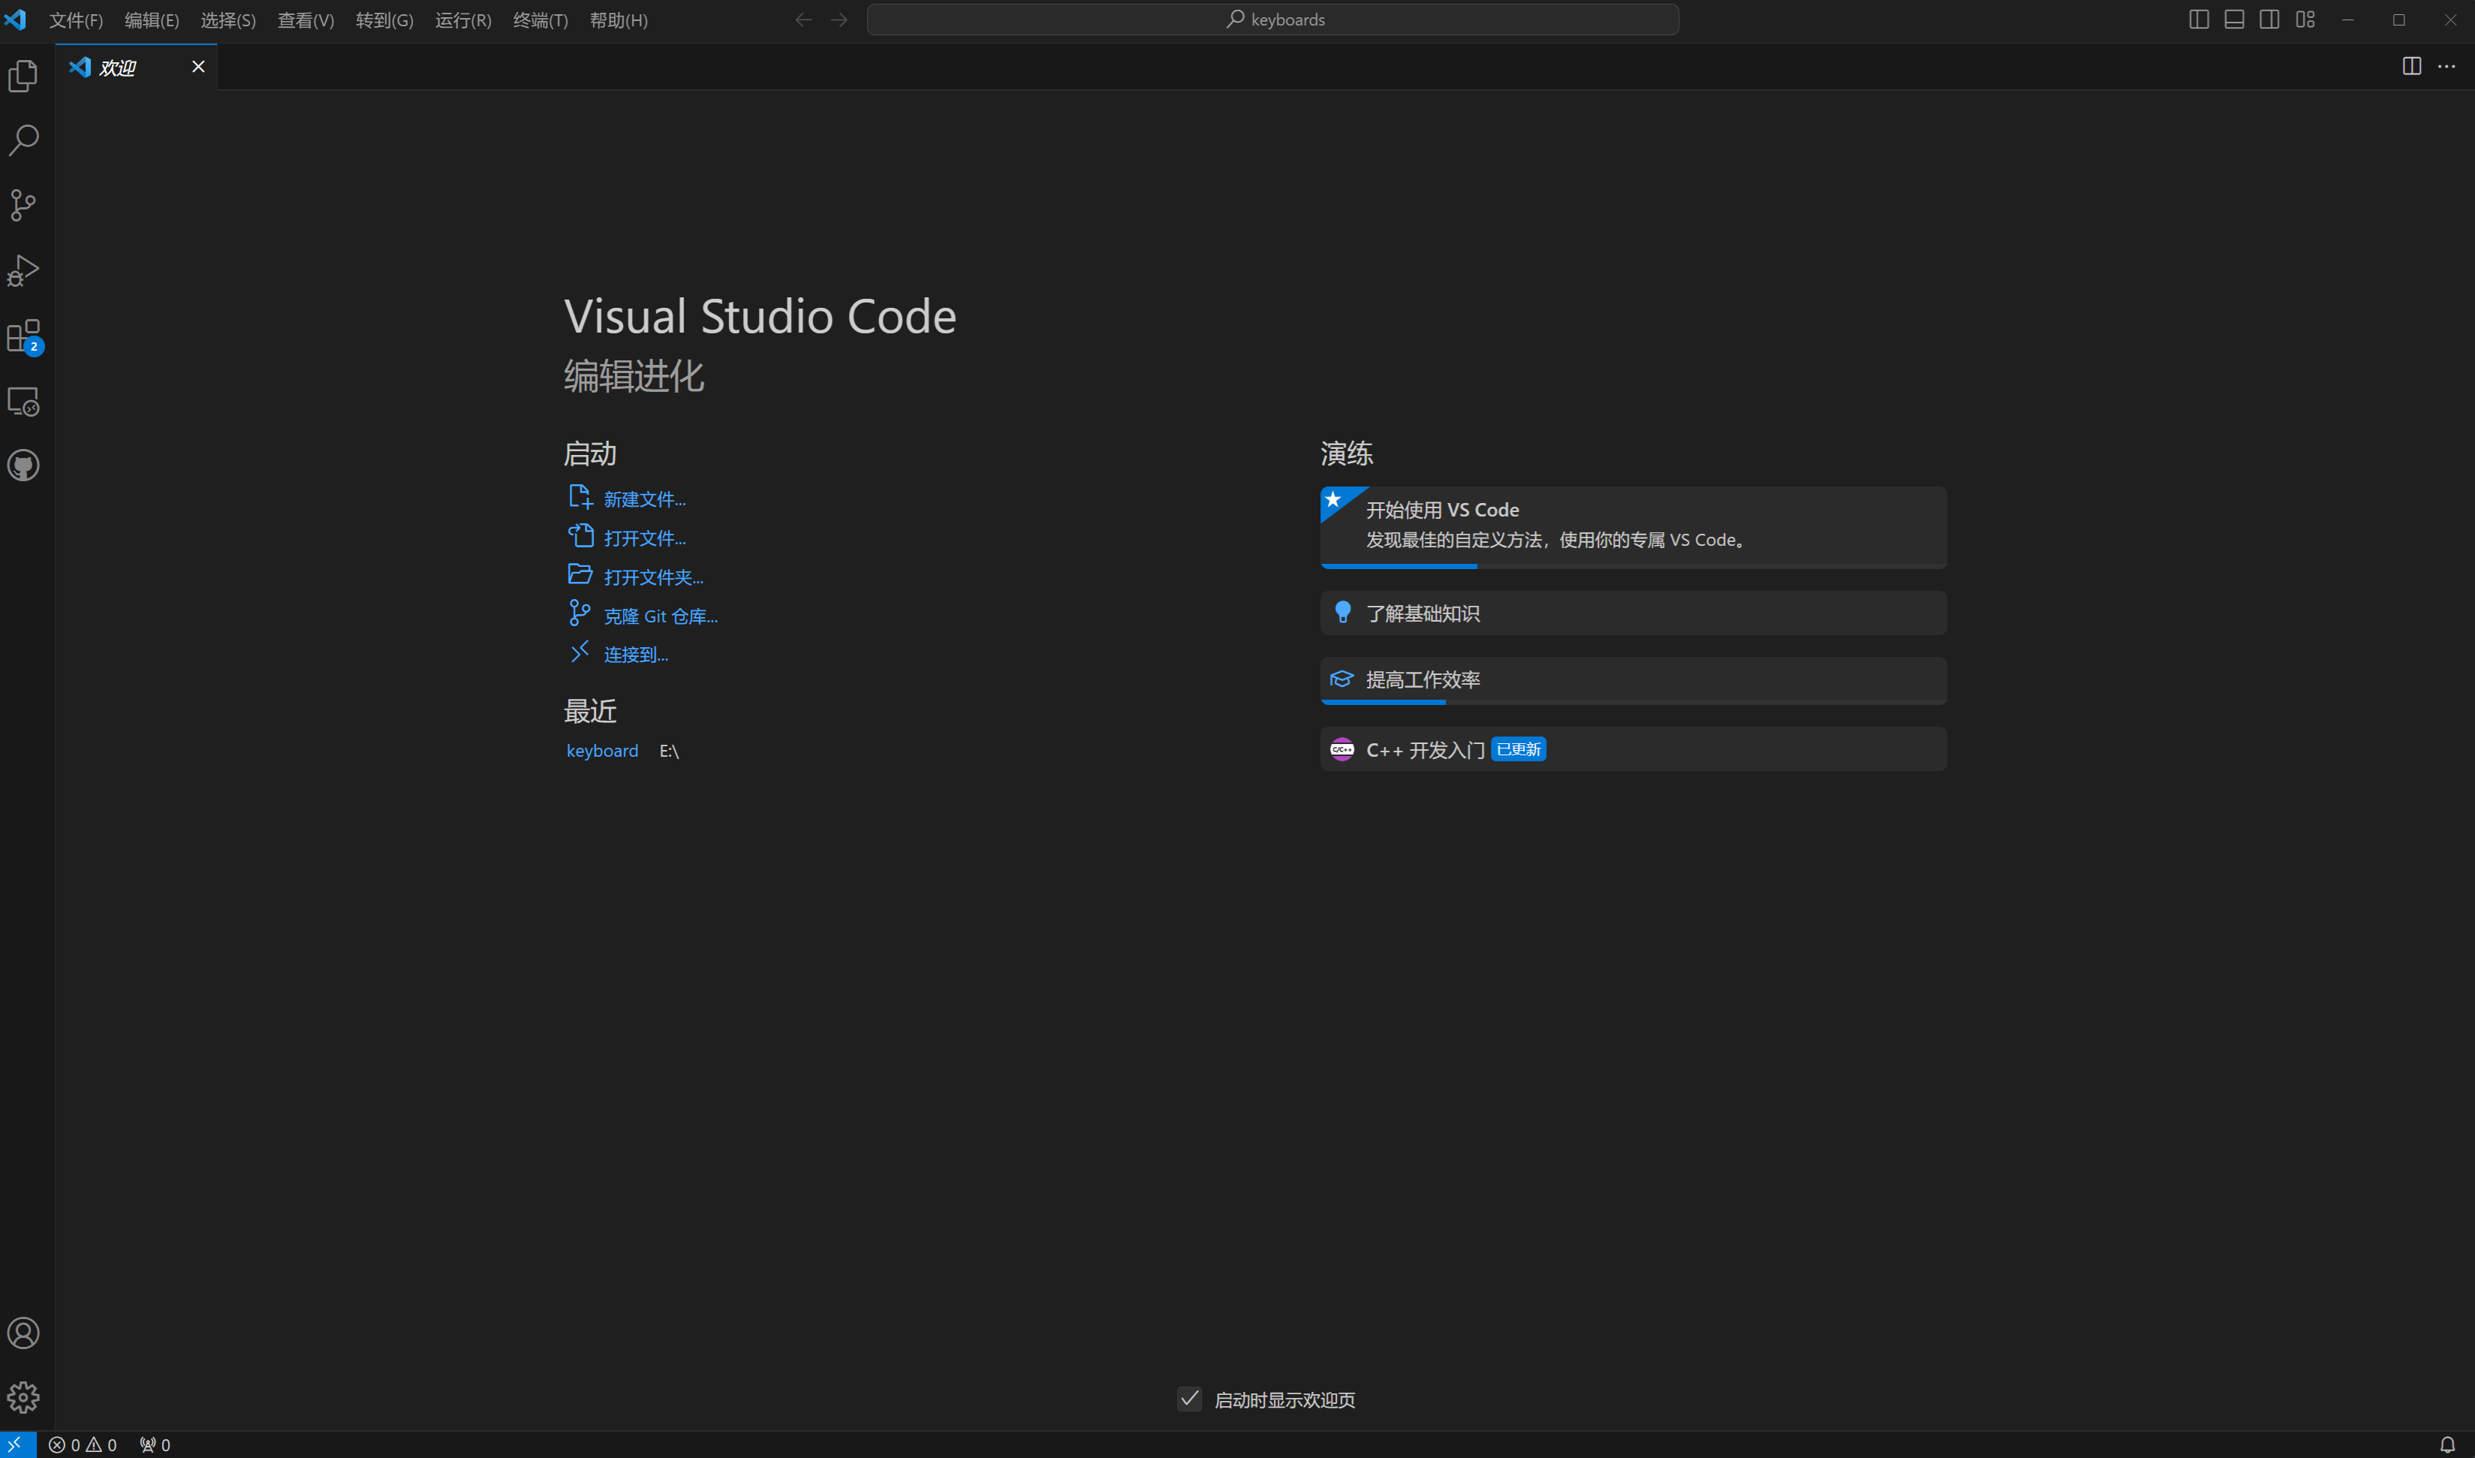The height and width of the screenshot is (1458, 2475).
Task: Show errors and warnings count in status bar
Action: [83, 1444]
